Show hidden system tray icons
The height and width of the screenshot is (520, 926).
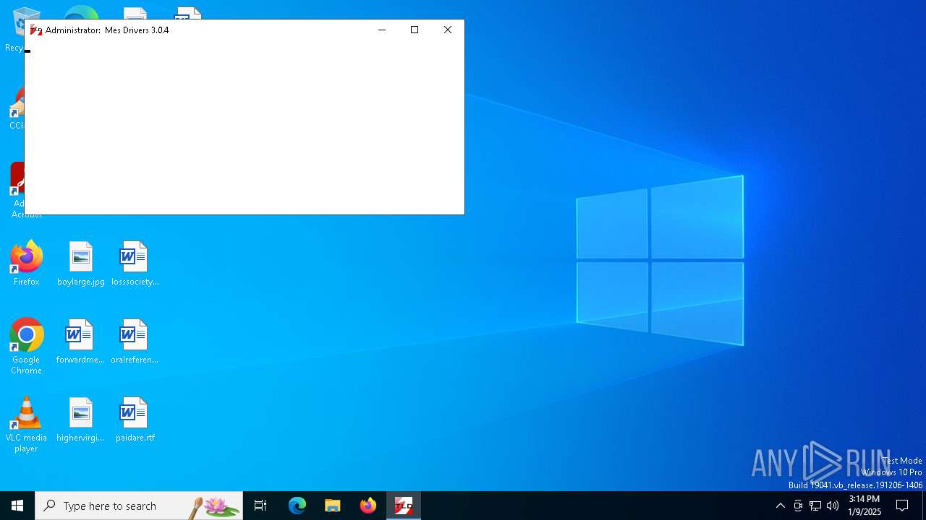click(780, 506)
